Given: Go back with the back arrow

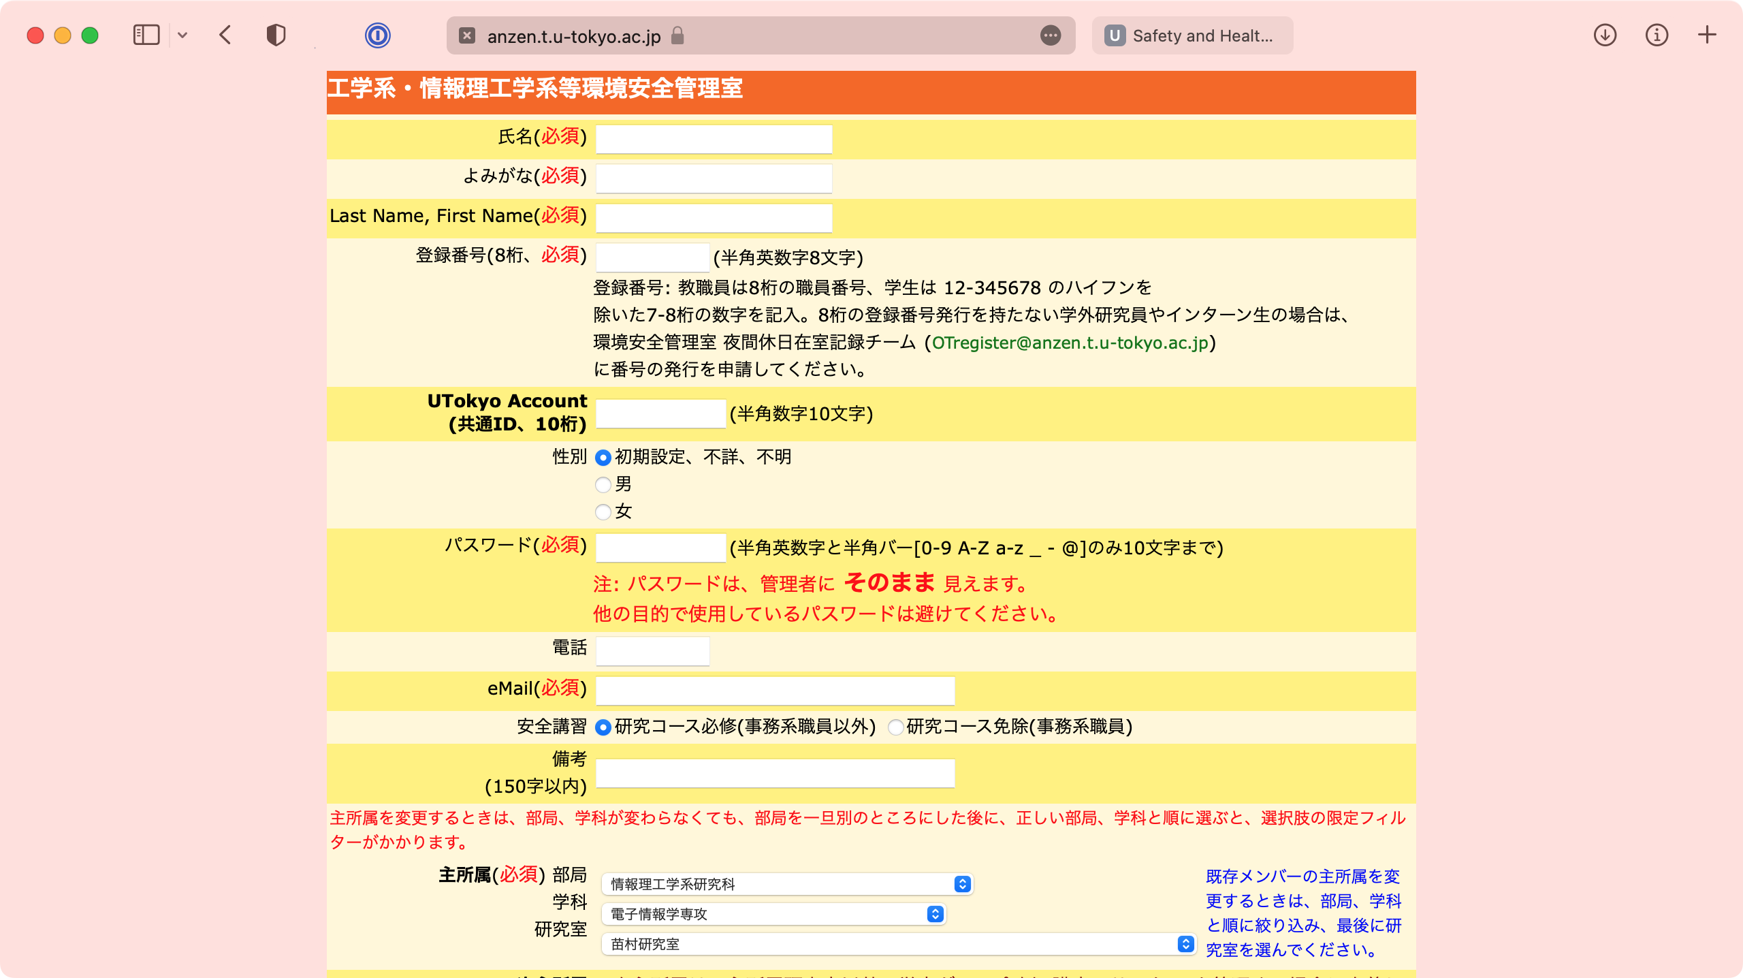Looking at the screenshot, I should click(226, 35).
